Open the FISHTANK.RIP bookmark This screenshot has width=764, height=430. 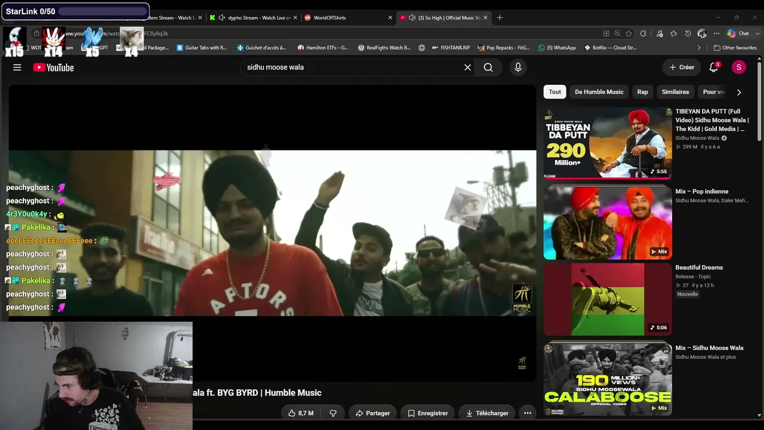click(x=451, y=48)
